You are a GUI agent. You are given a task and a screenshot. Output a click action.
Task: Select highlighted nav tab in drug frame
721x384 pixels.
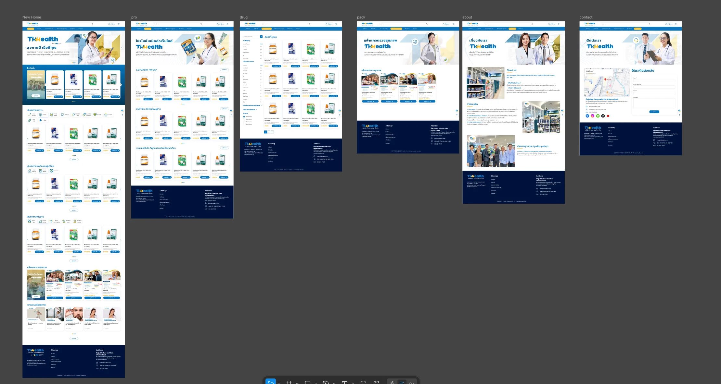click(266, 29)
